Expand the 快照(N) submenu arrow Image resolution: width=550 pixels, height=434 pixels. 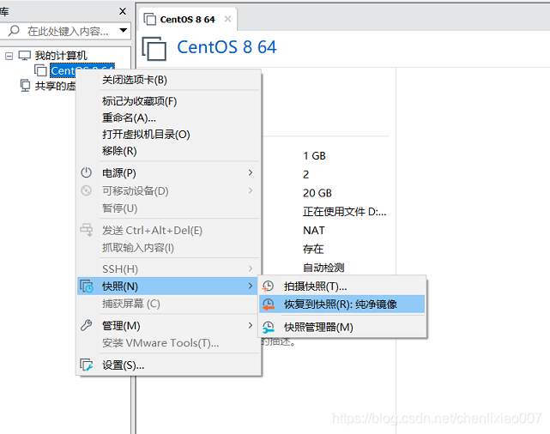click(250, 286)
